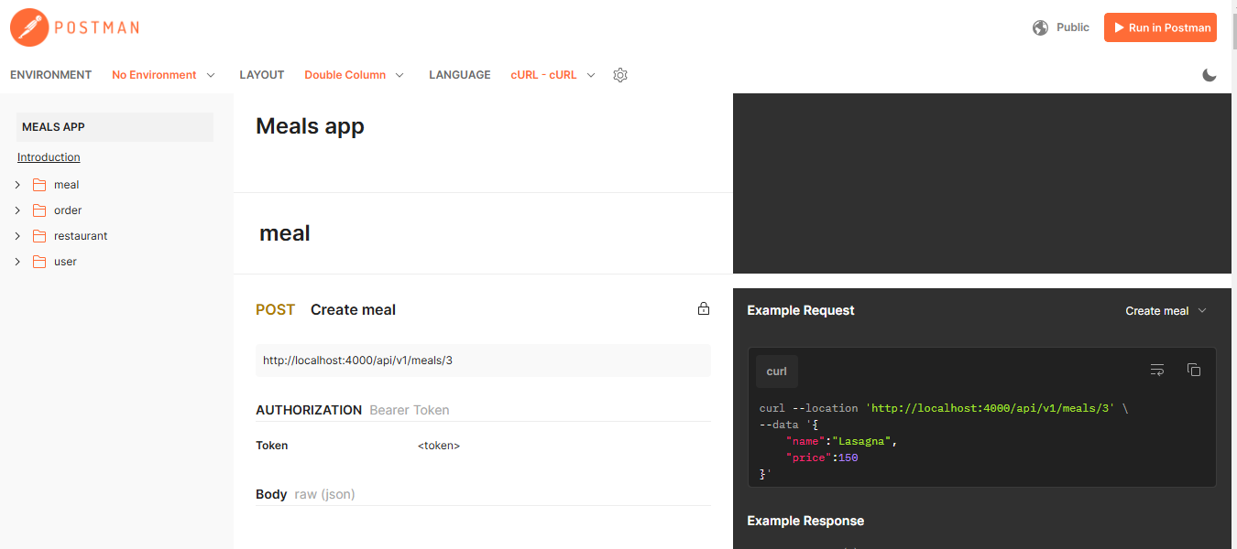Click the restaurant folder icon
The image size is (1237, 549).
39,236
